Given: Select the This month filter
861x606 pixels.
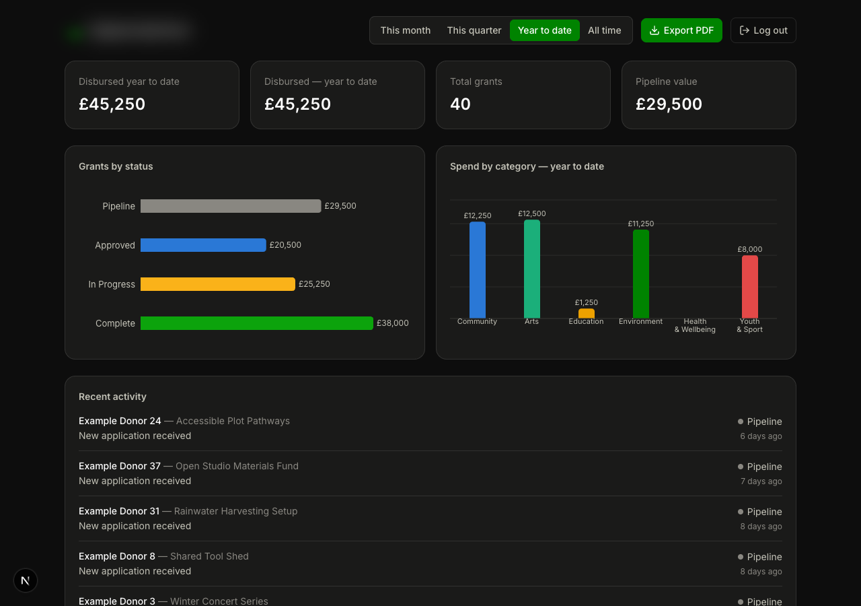Looking at the screenshot, I should tap(406, 30).
